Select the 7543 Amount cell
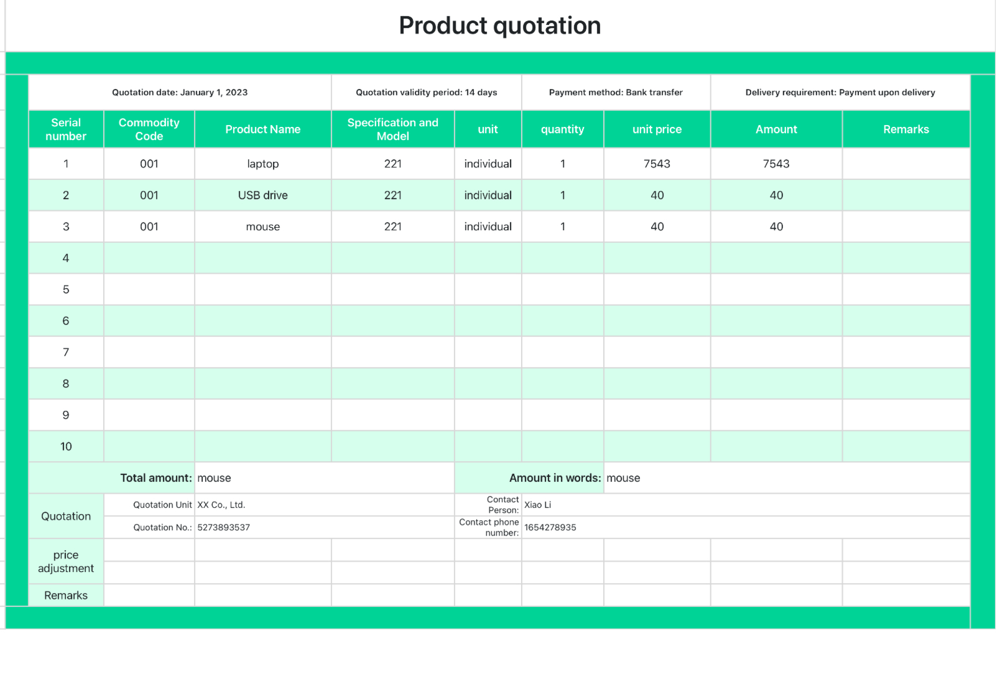This screenshot has height=676, width=1000. tap(776, 163)
